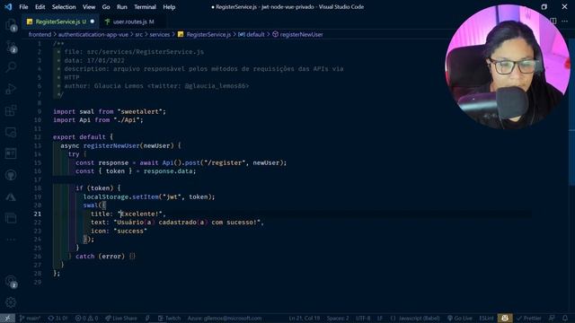Open the Edit menu

coord(40,7)
